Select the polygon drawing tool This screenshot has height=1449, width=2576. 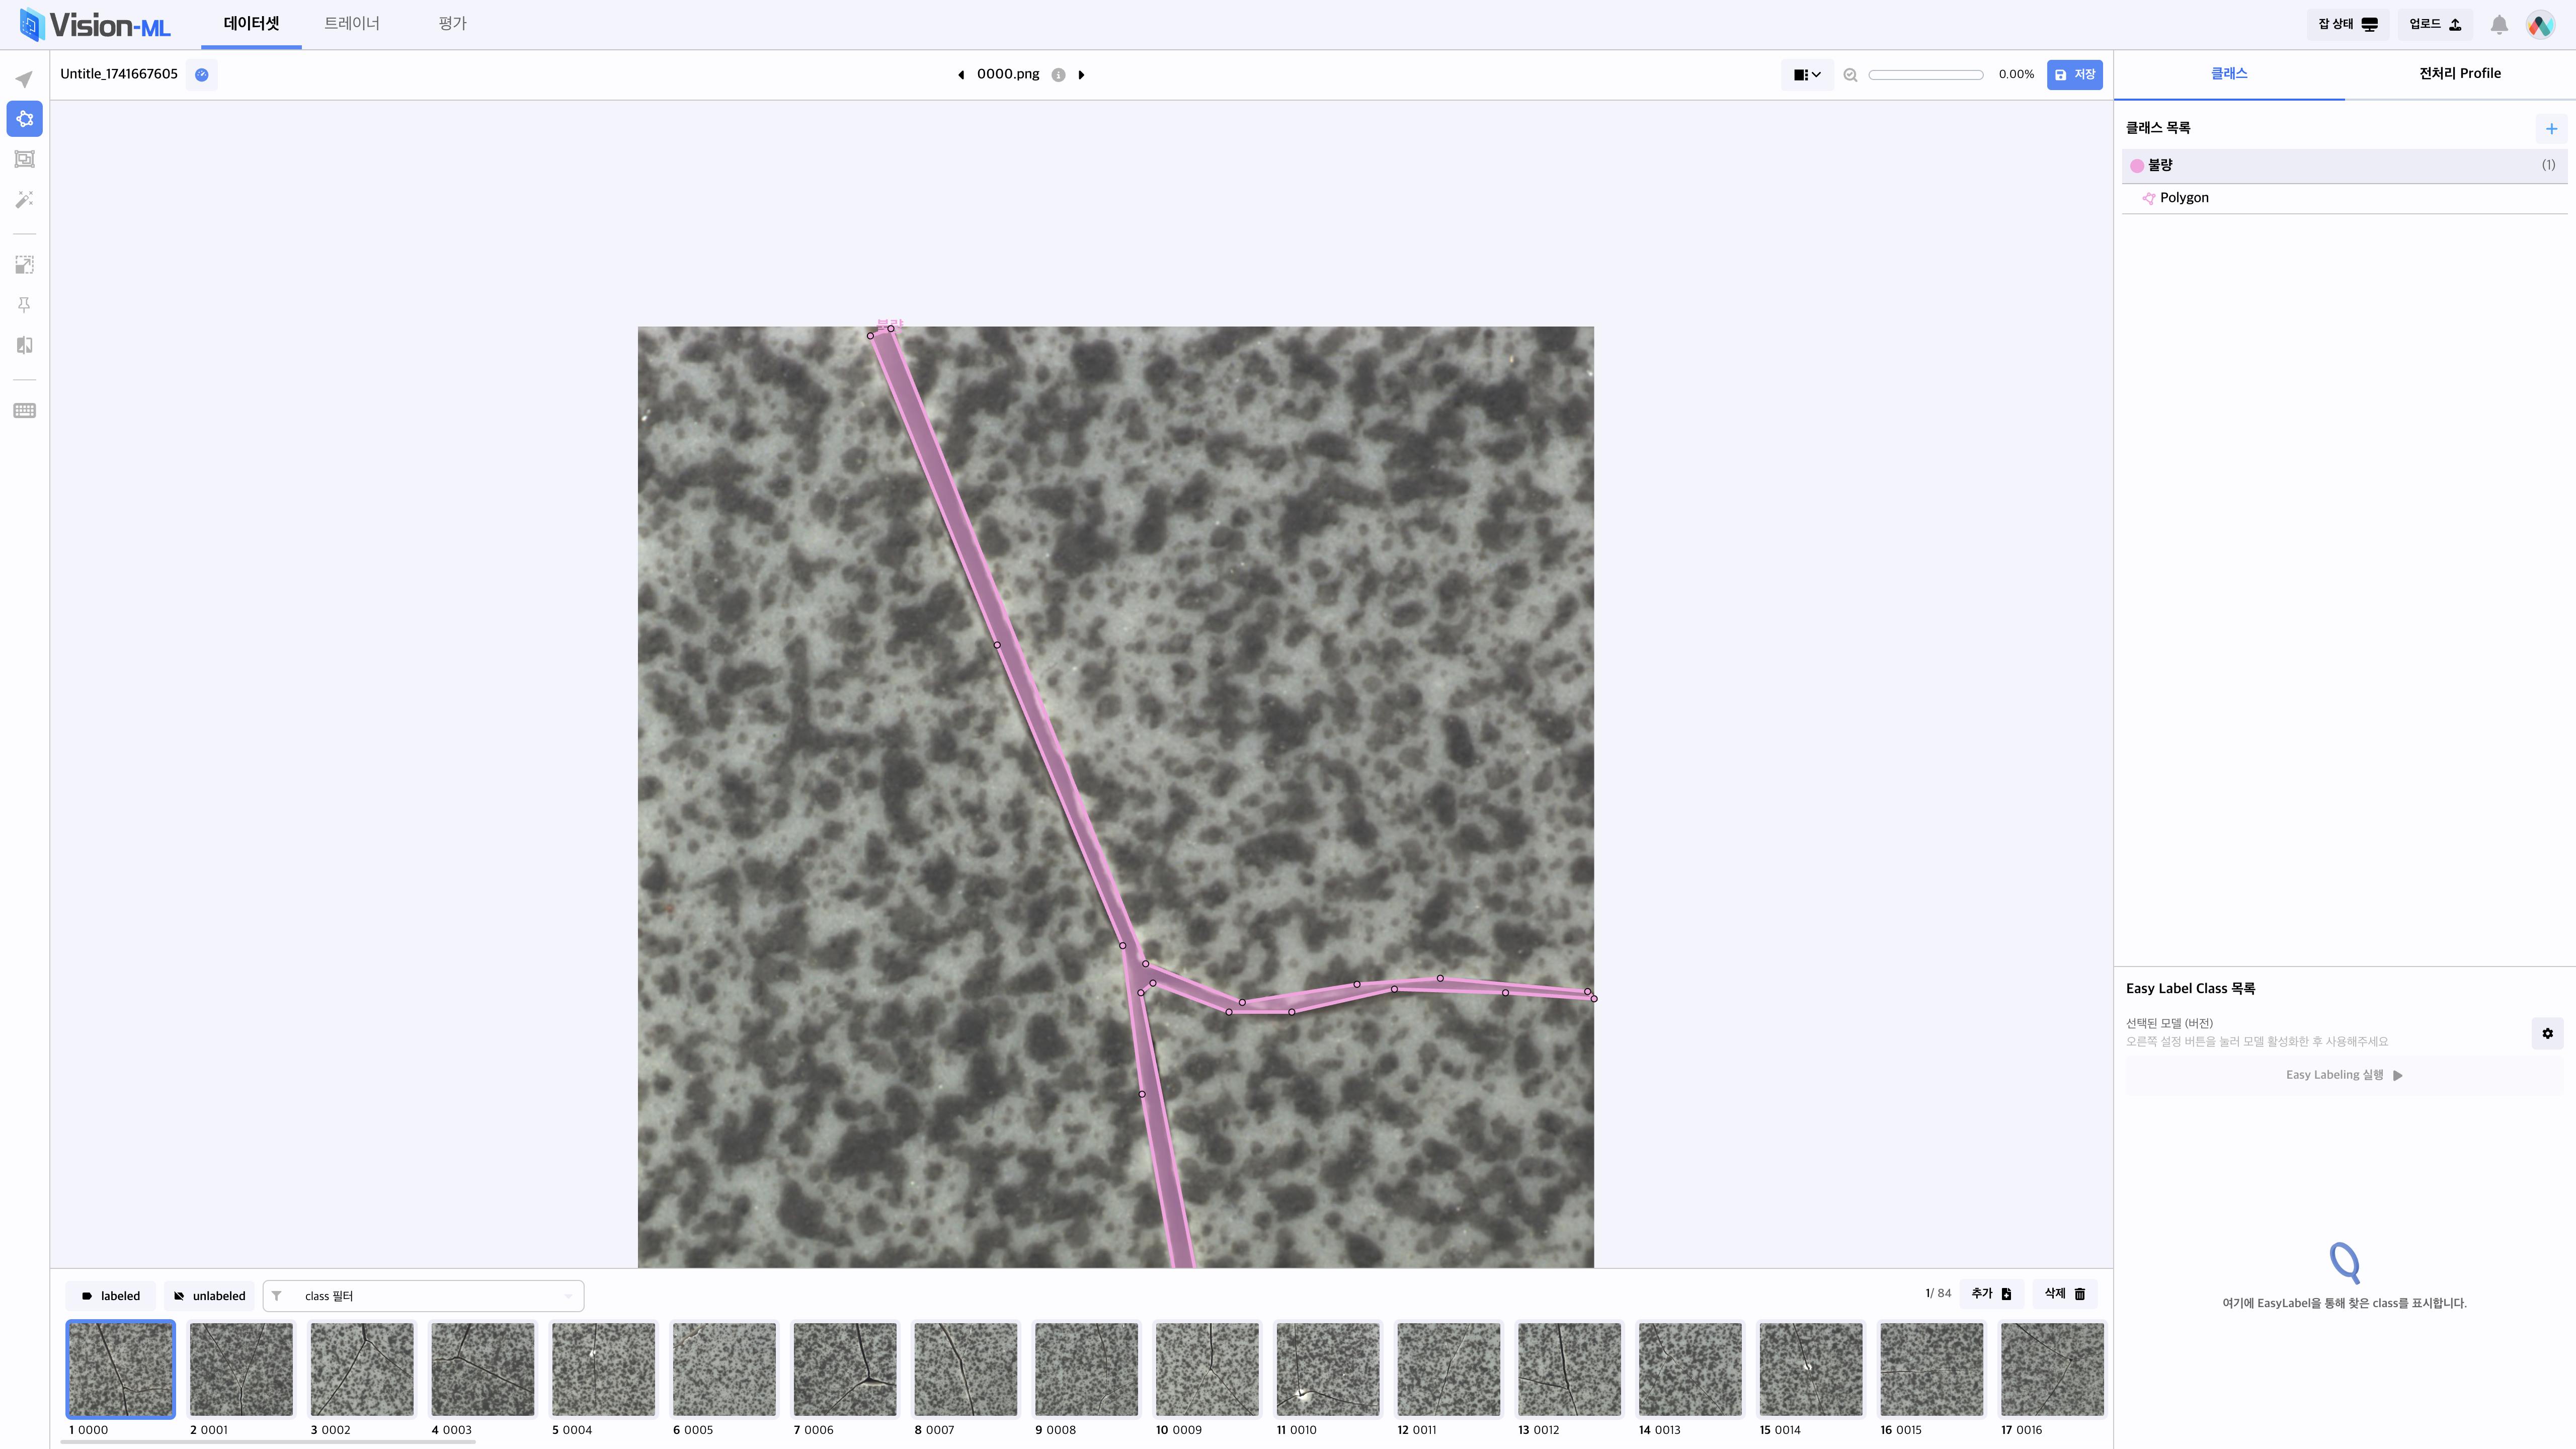tap(24, 119)
